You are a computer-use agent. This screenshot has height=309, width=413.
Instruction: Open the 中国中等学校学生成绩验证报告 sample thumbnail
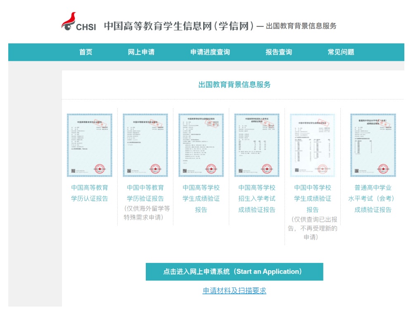coord(313,145)
